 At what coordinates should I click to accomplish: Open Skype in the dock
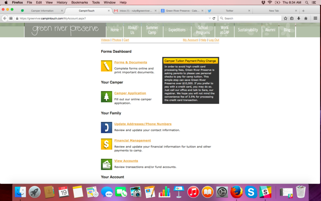coord(251,192)
